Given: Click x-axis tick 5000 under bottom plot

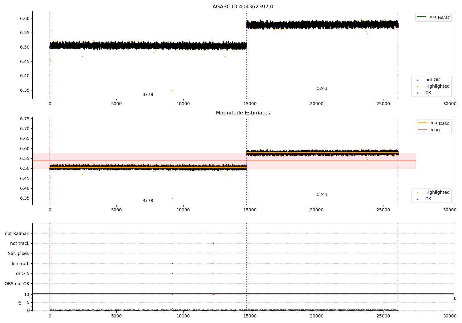Looking at the screenshot, I should pyautogui.click(x=116, y=316).
